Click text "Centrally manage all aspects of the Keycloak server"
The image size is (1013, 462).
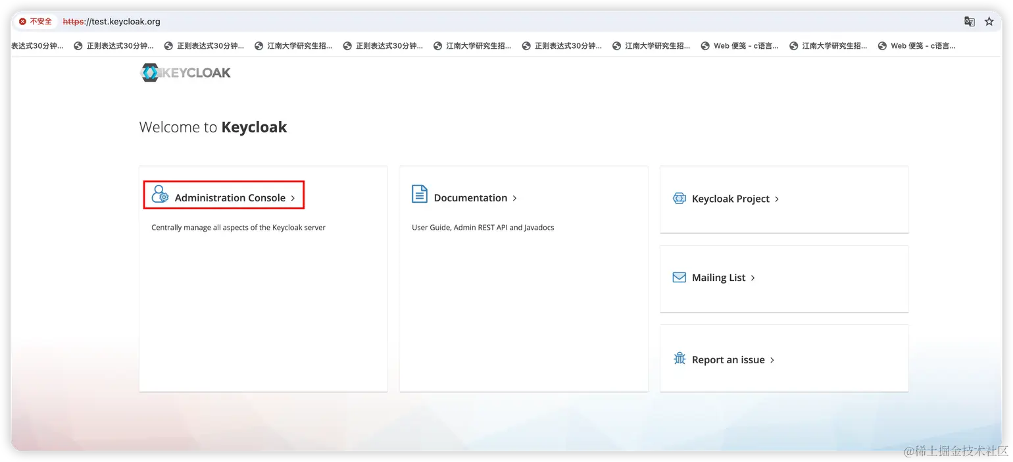[239, 228]
